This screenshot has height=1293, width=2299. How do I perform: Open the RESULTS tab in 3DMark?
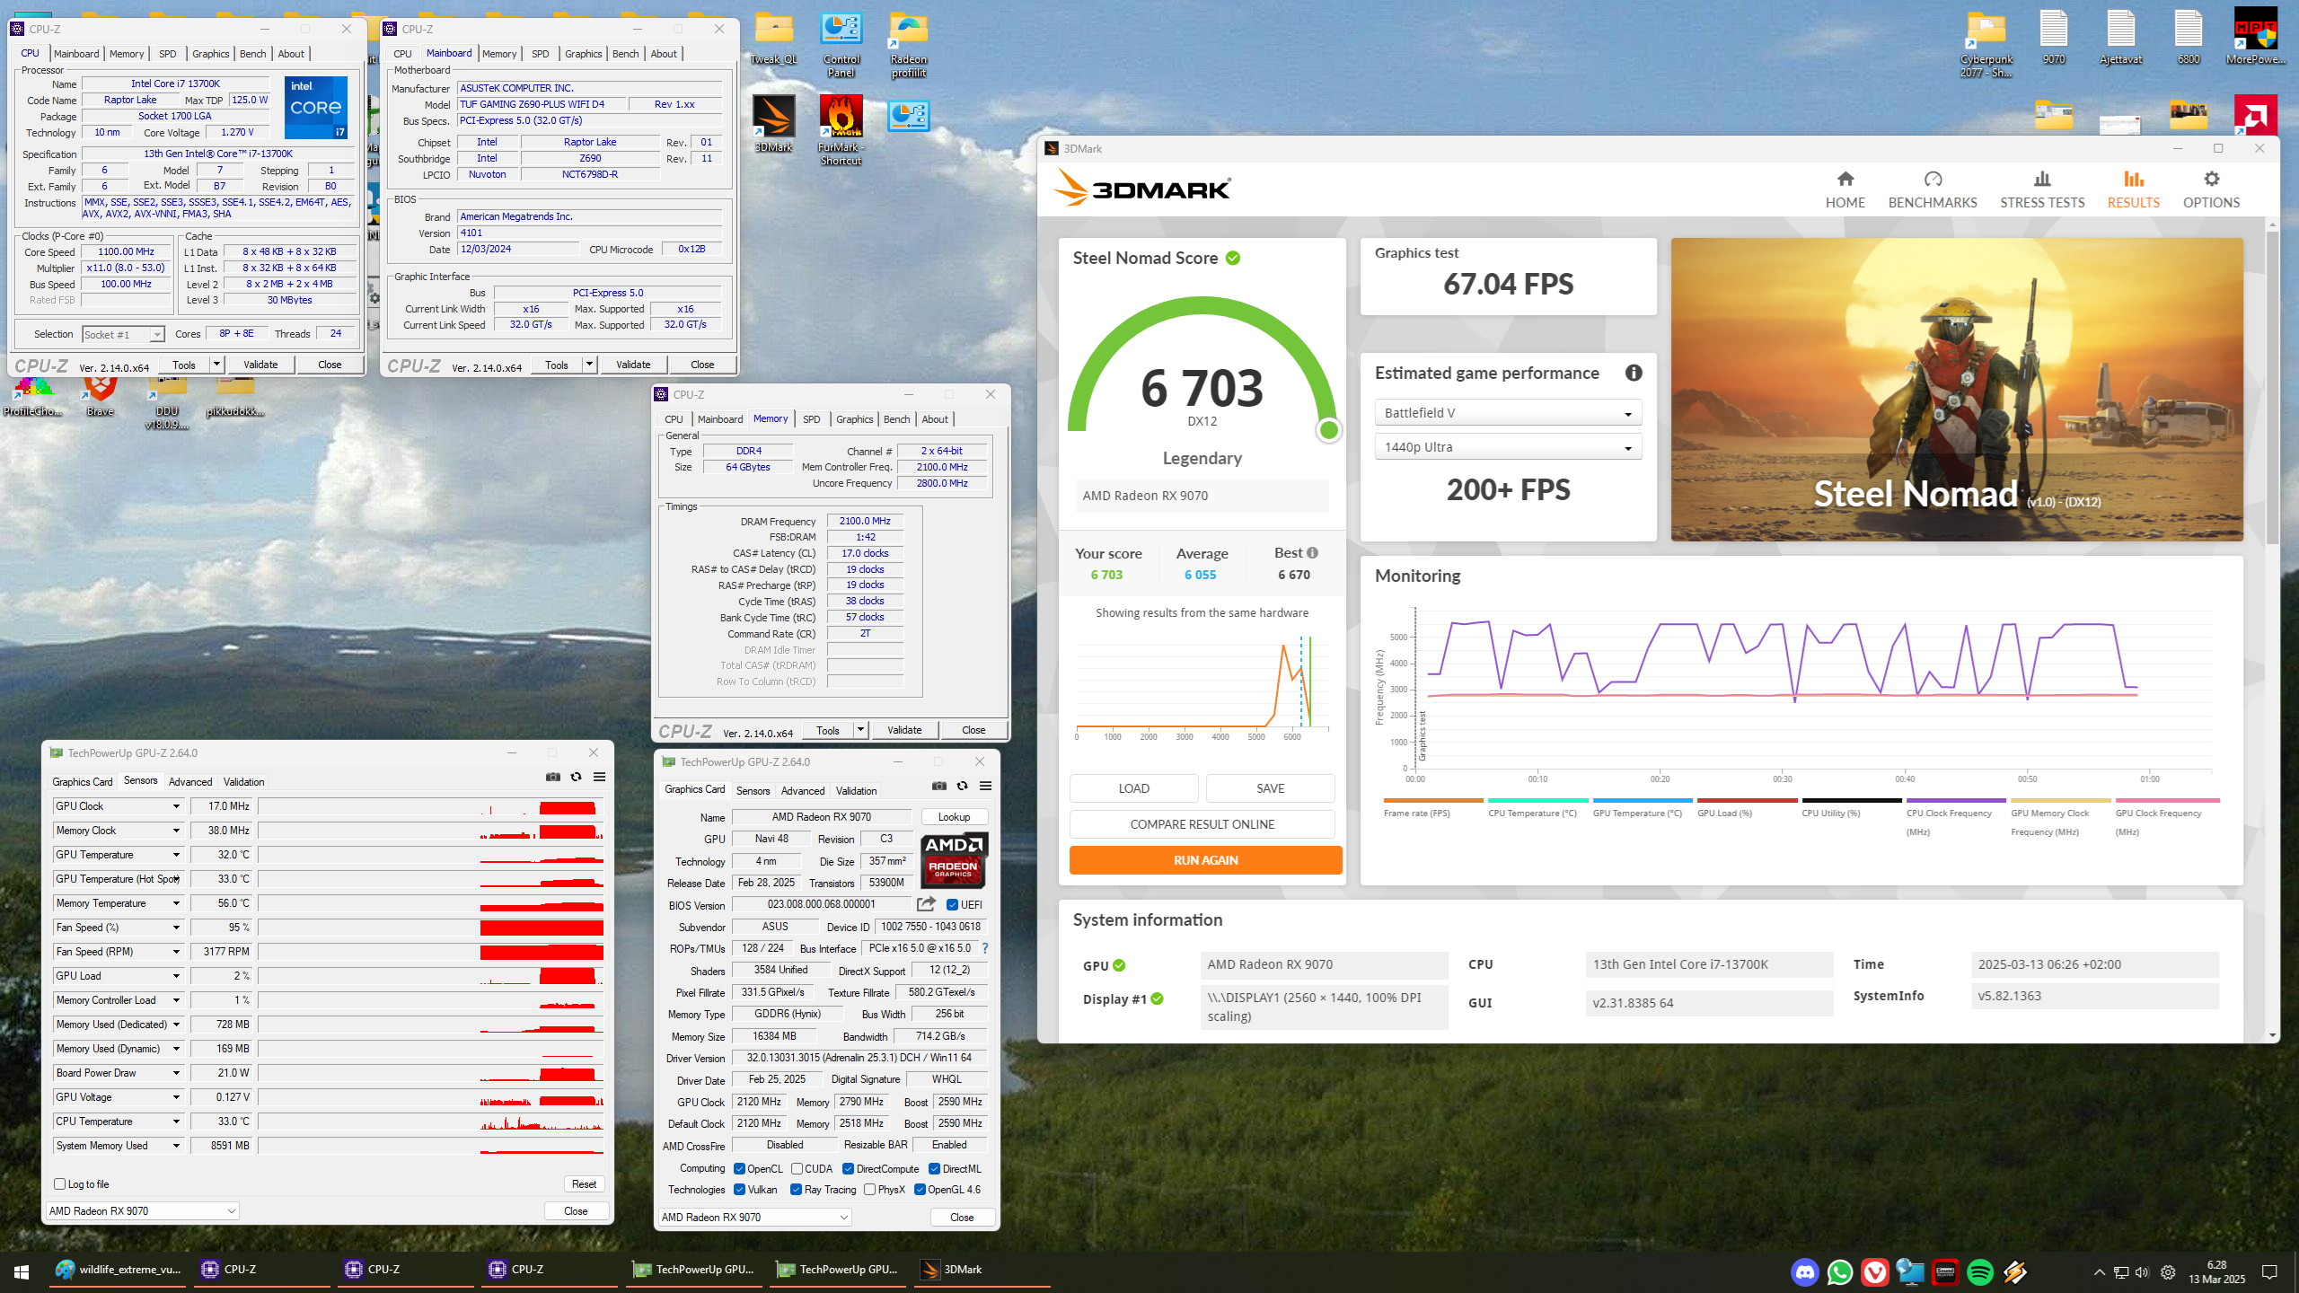(x=2133, y=189)
